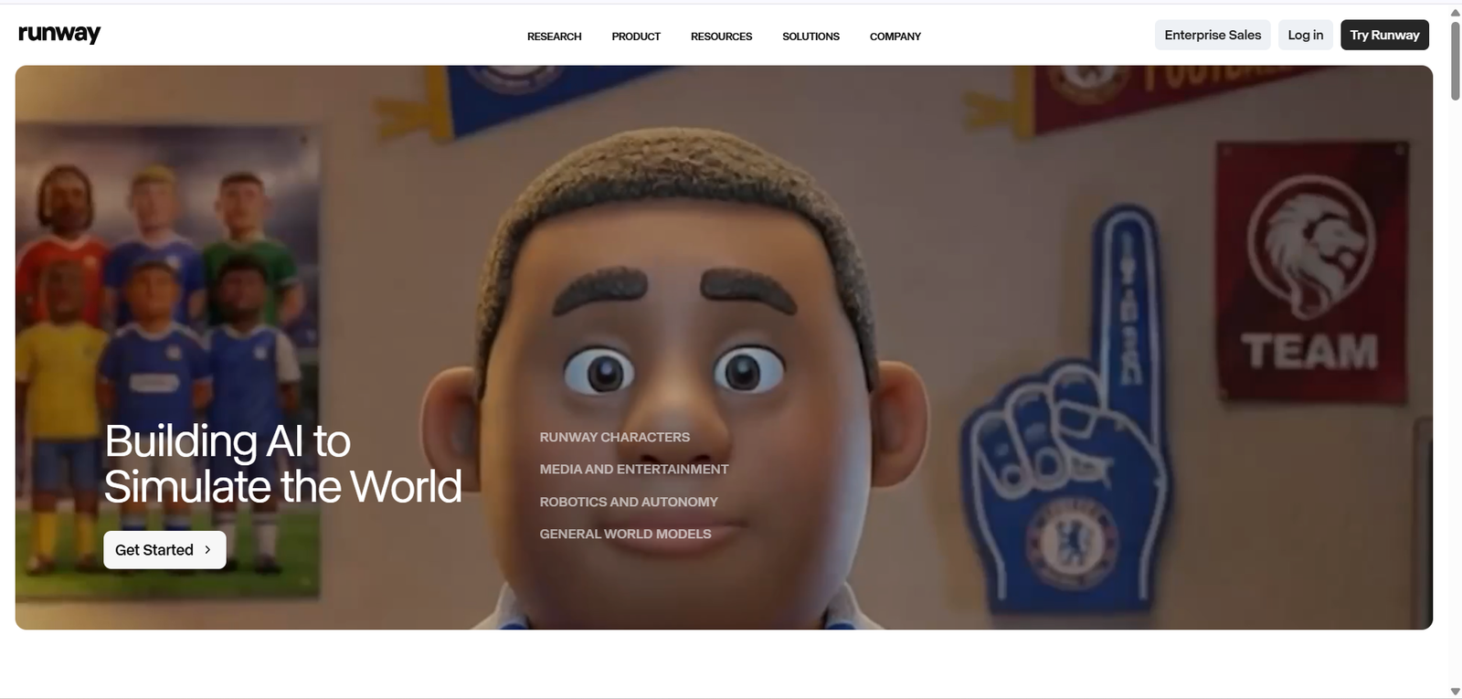Click the page scrollbar down arrow
This screenshot has height=699, width=1462.
pos(1455,692)
